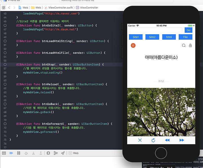203x168 pixels.
Task: Step over debug icon
Action: tap(26, 153)
